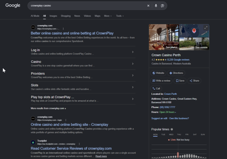Open See outside street view thumbnail

tap(194, 44)
